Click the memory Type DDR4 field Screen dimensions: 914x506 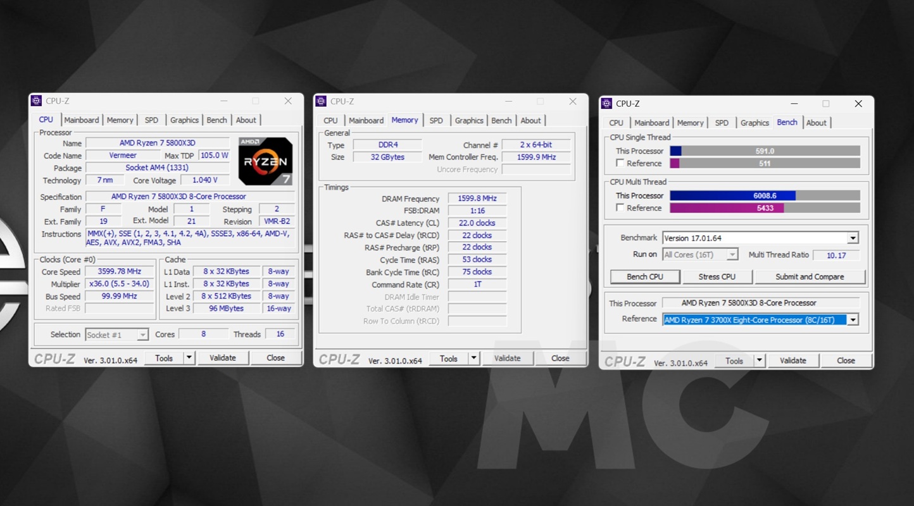point(387,145)
